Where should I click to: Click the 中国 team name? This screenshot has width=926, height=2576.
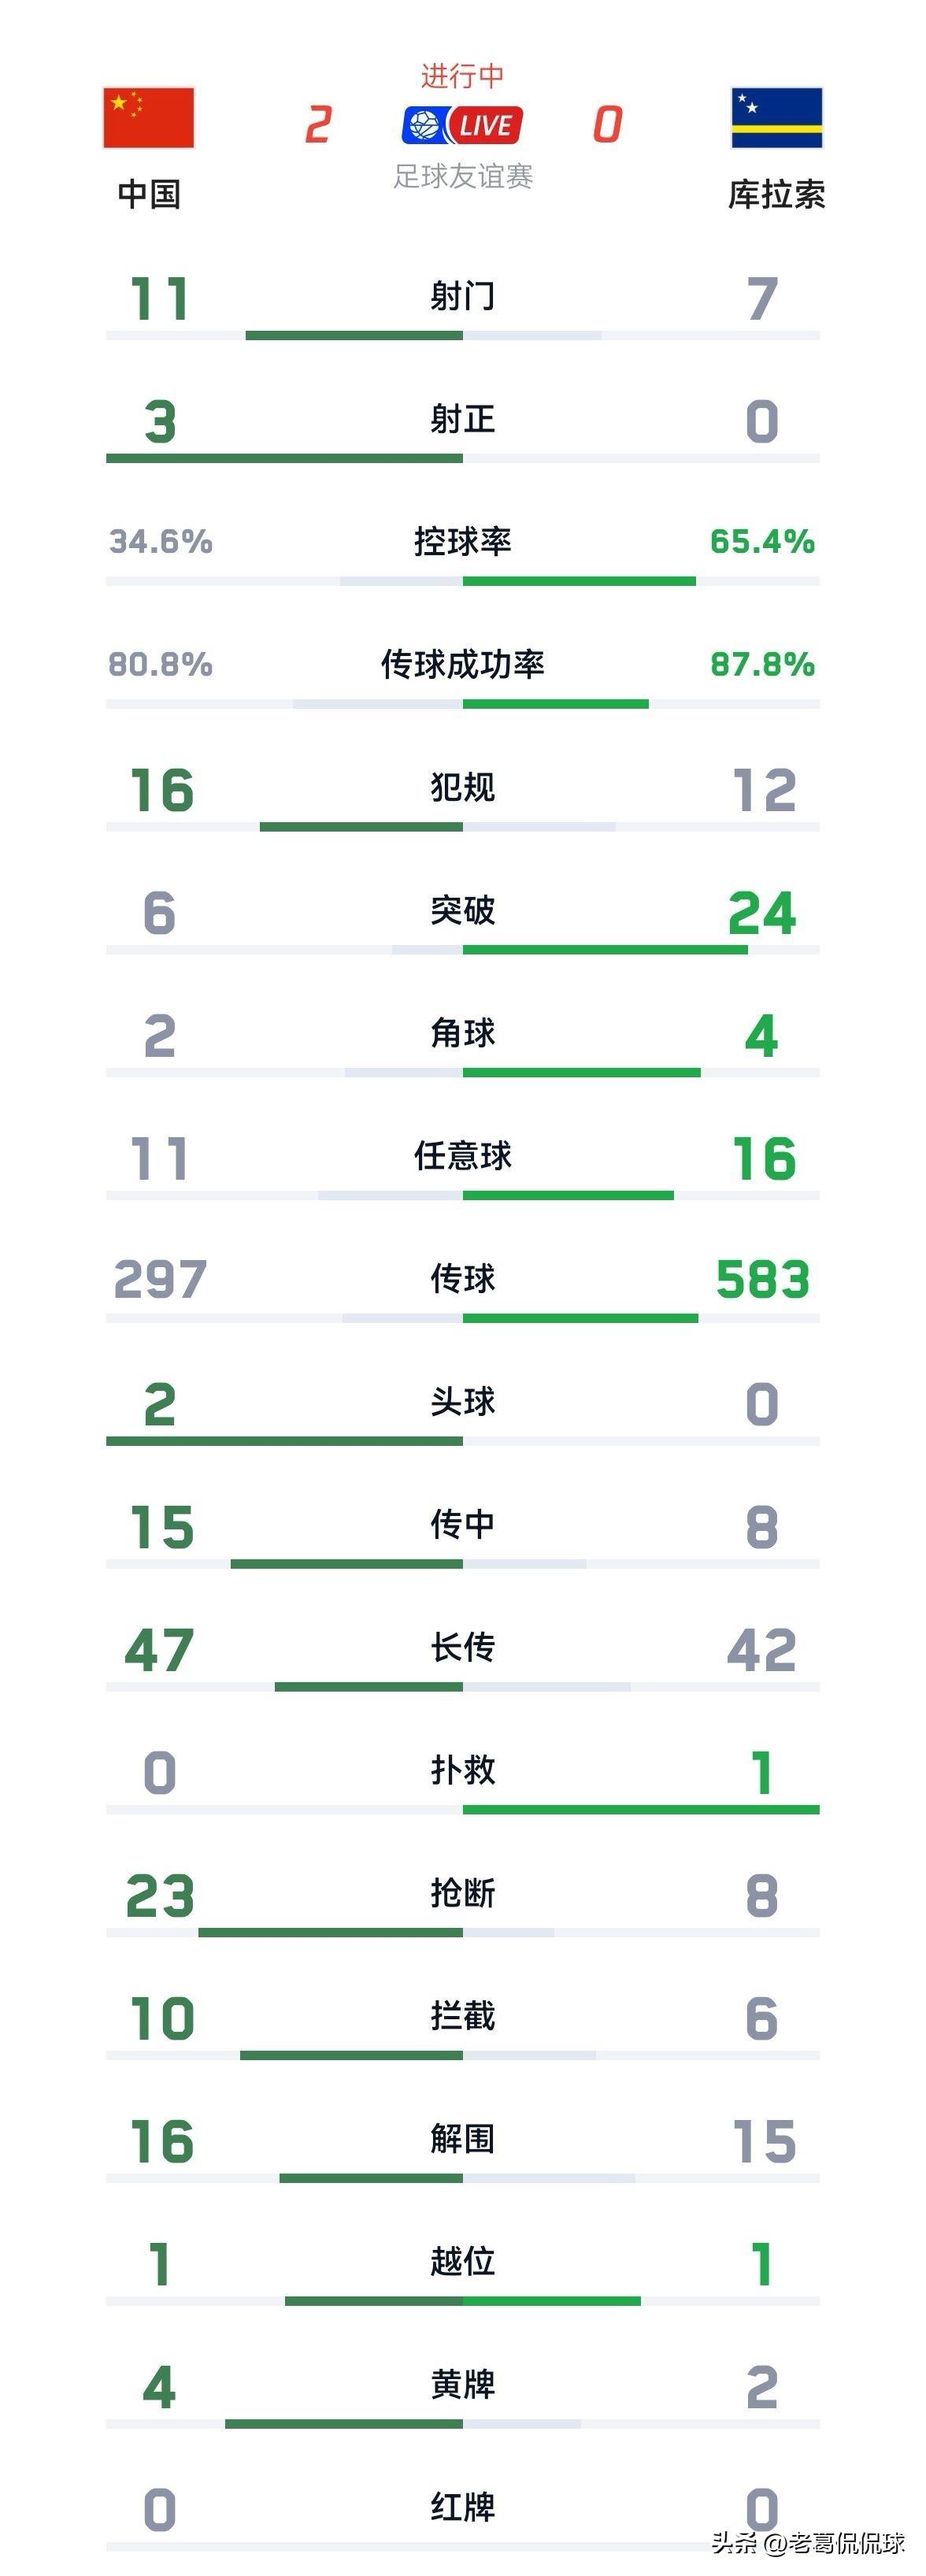click(149, 194)
